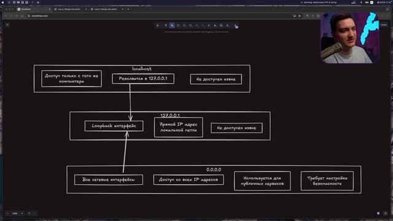Select the 'Доступ только с того же компьютера' box

72,79
